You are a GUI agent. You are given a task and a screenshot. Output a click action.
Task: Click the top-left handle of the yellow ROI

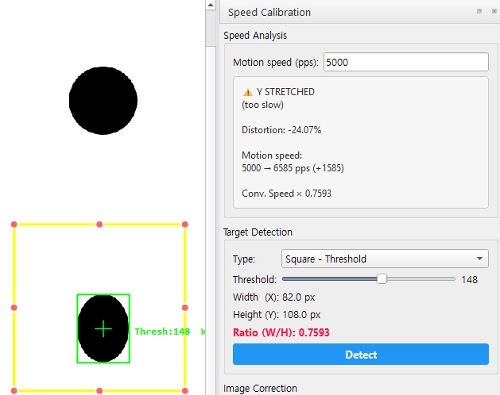(x=14, y=224)
